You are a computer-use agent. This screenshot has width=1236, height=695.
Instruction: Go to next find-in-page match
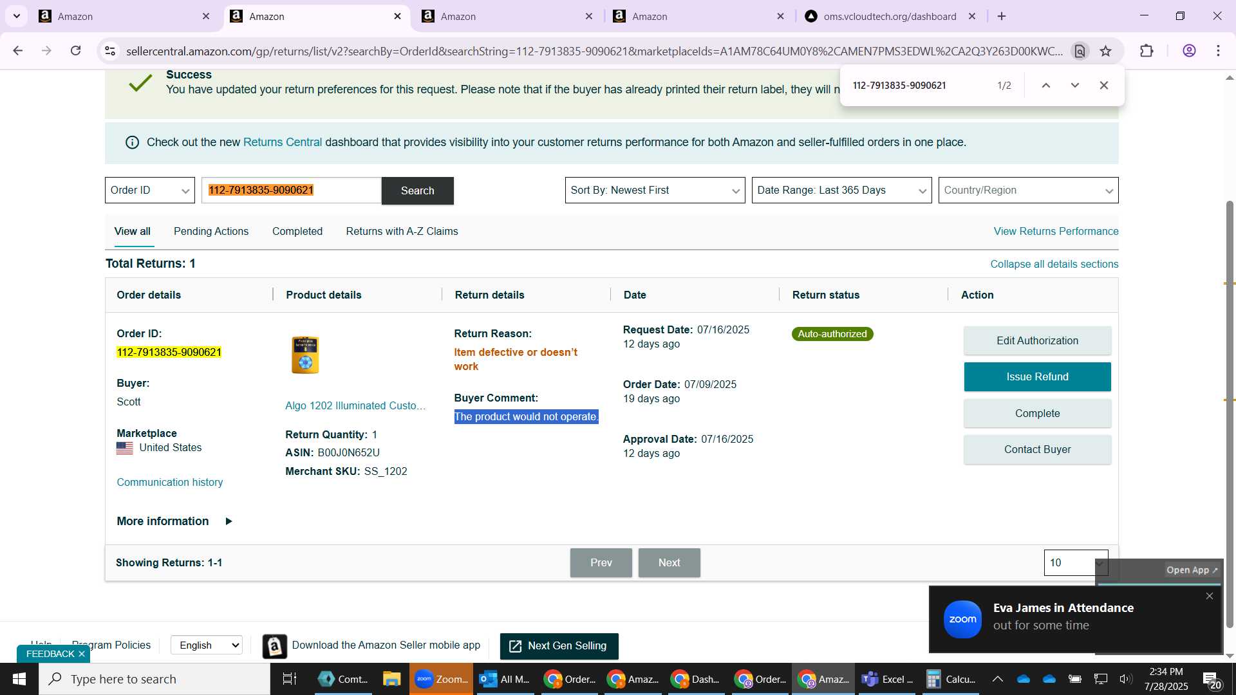pos(1074,85)
